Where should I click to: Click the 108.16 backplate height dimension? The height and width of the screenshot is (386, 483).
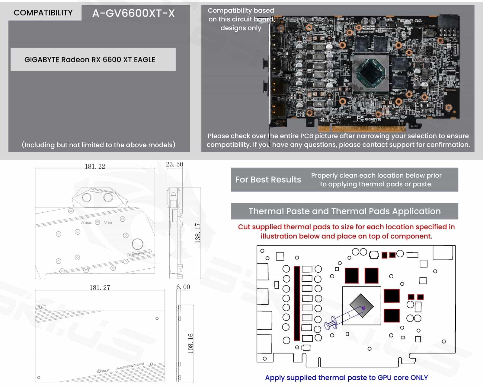[190, 343]
